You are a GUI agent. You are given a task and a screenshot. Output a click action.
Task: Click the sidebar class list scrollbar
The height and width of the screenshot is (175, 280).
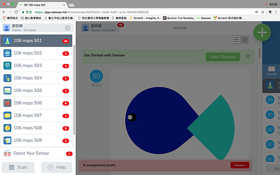pyautogui.click(x=74, y=90)
